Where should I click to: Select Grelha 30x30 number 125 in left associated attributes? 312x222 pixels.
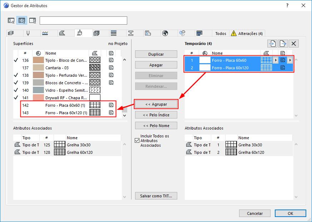pyautogui.click(x=68, y=145)
